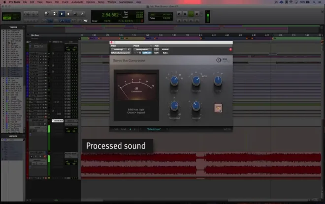Click the Online button in transport
325x204 pixels.
coord(179,14)
